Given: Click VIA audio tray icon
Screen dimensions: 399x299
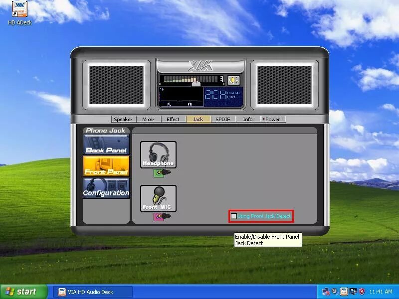Looking at the screenshot, I should 344,292.
